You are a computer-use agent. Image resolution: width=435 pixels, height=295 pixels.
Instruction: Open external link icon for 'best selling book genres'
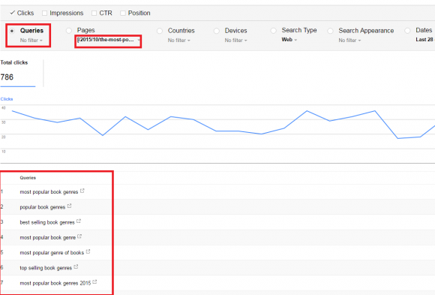tap(79, 221)
